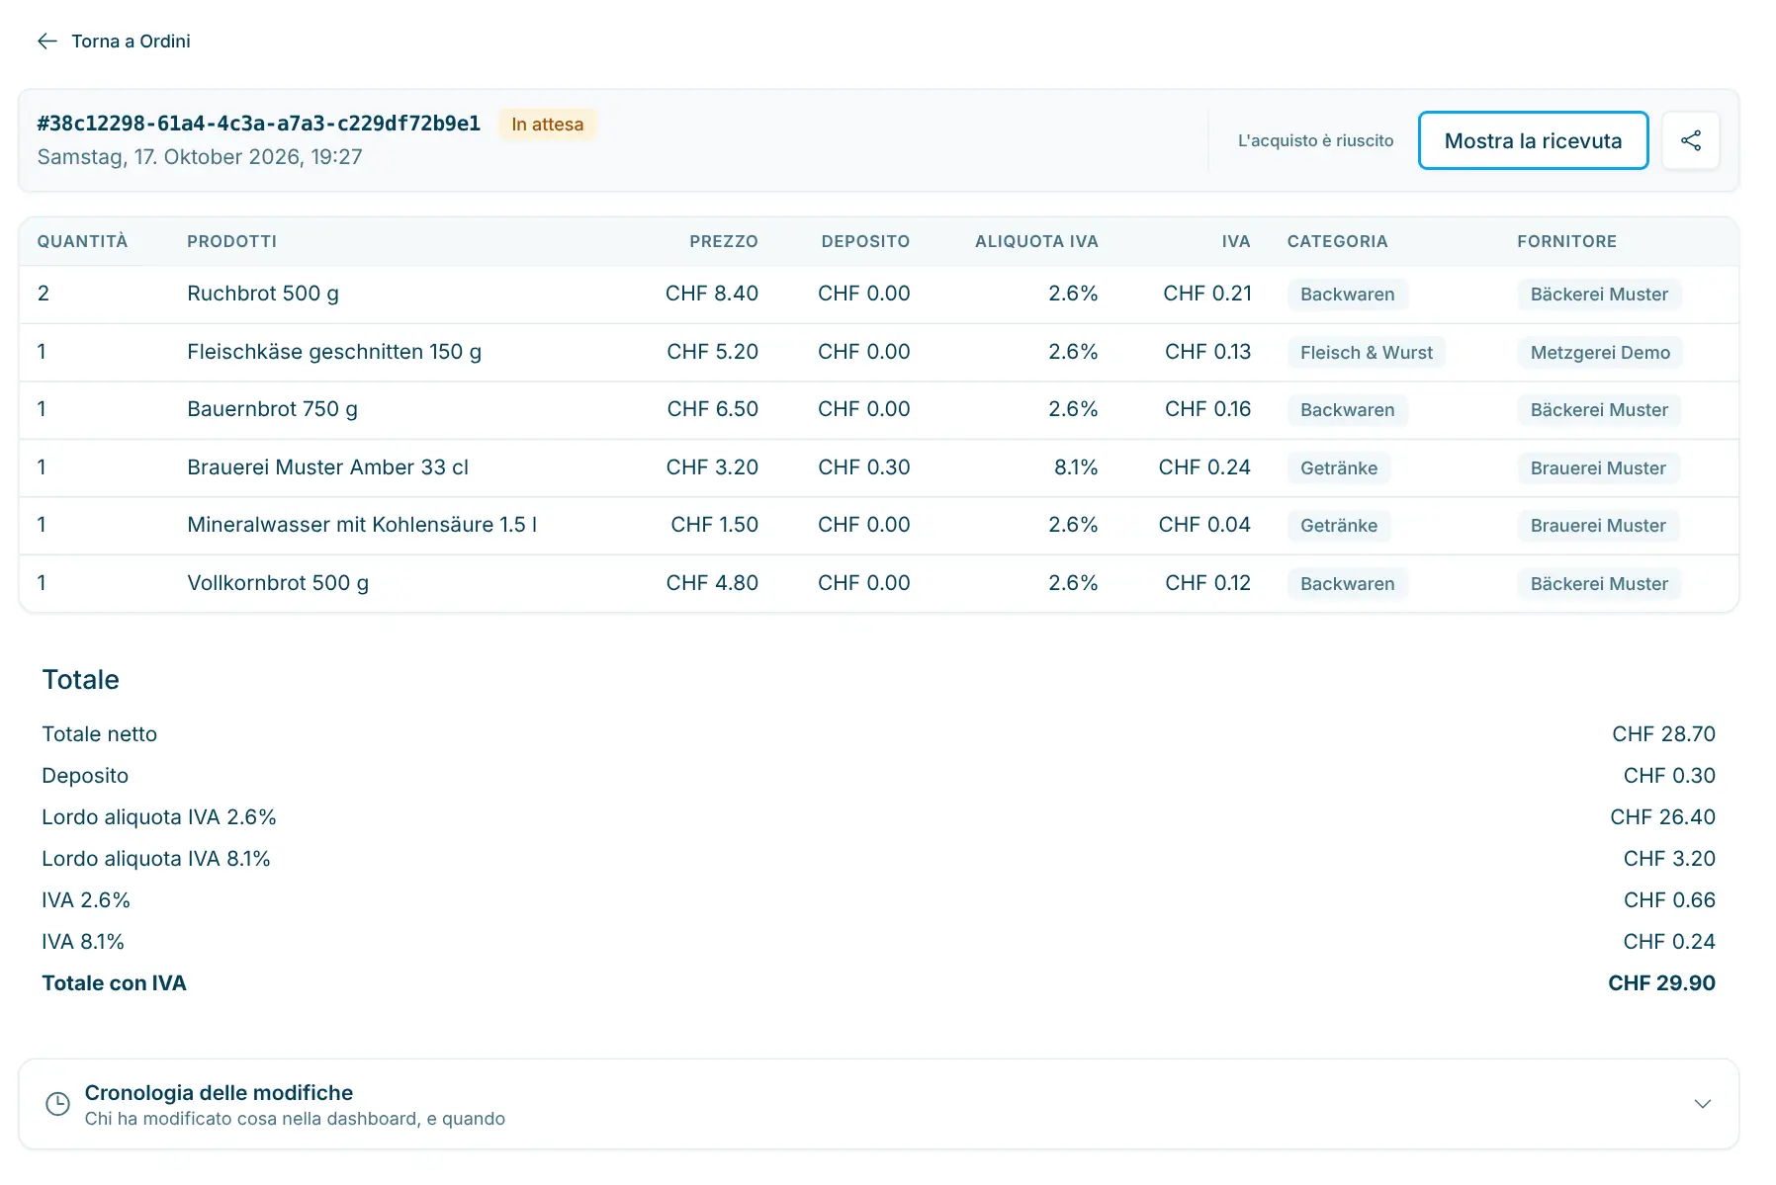Click Mineralwasser mit Kohlensäure 1.5 l
This screenshot has height=1185, width=1776.
click(x=362, y=525)
